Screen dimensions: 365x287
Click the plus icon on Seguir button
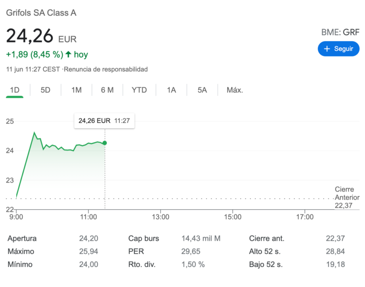click(x=327, y=49)
